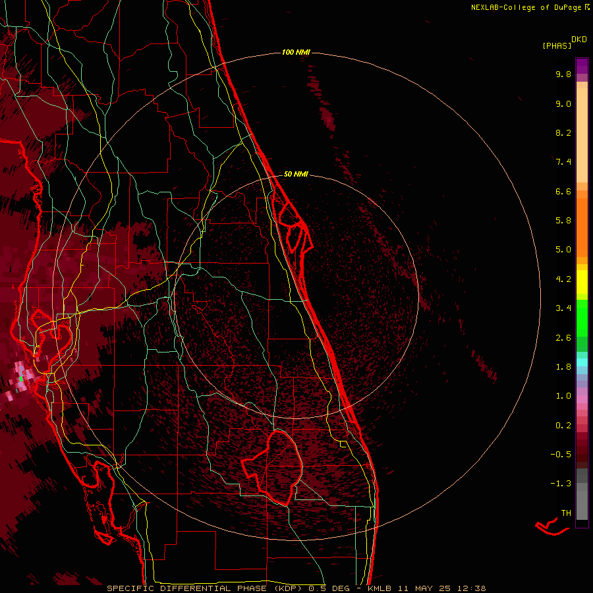593x593 pixels.
Task: Click the 11 MAY 25 date in the caption
Action: [426, 588]
